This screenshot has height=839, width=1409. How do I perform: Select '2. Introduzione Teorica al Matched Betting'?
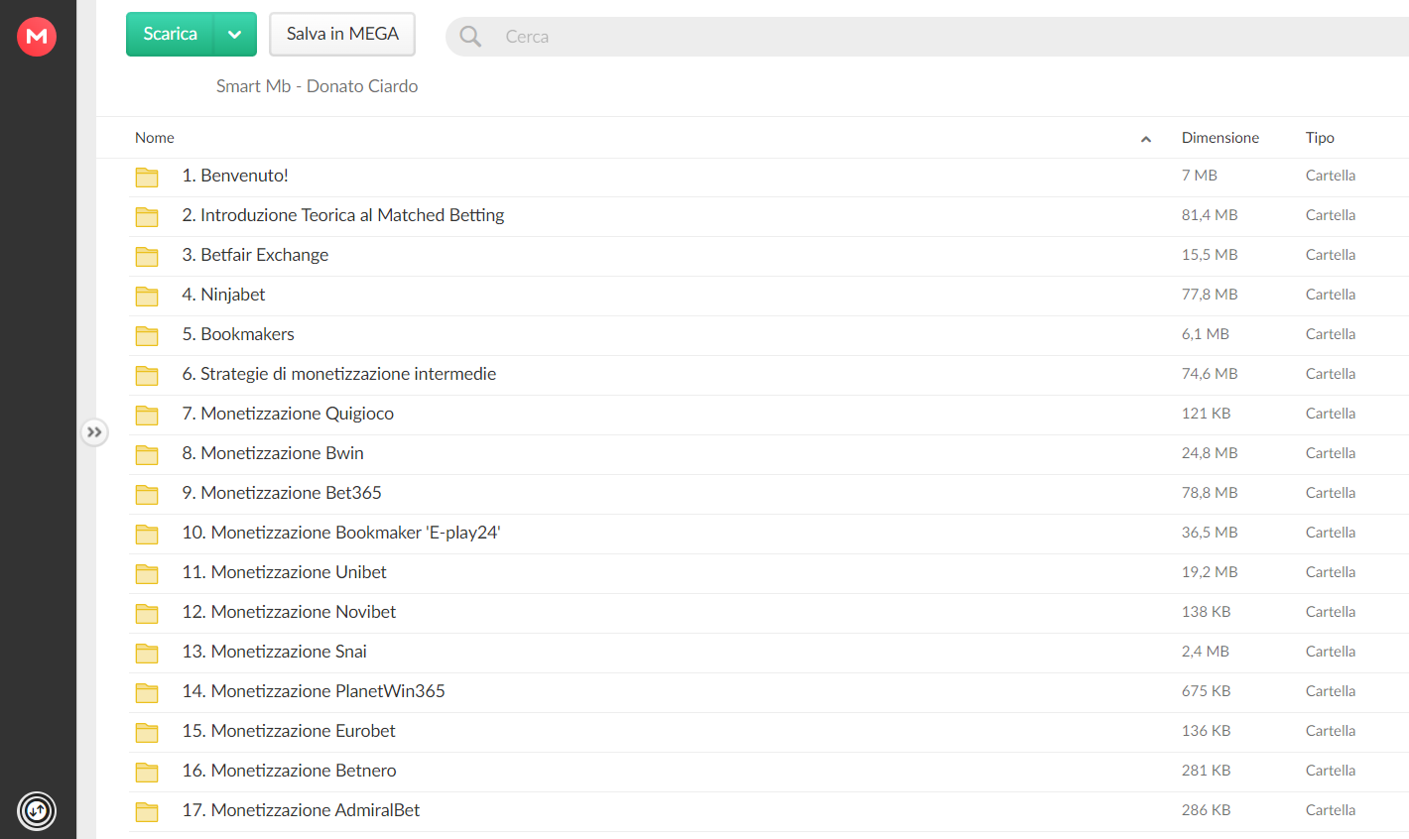pos(343,215)
